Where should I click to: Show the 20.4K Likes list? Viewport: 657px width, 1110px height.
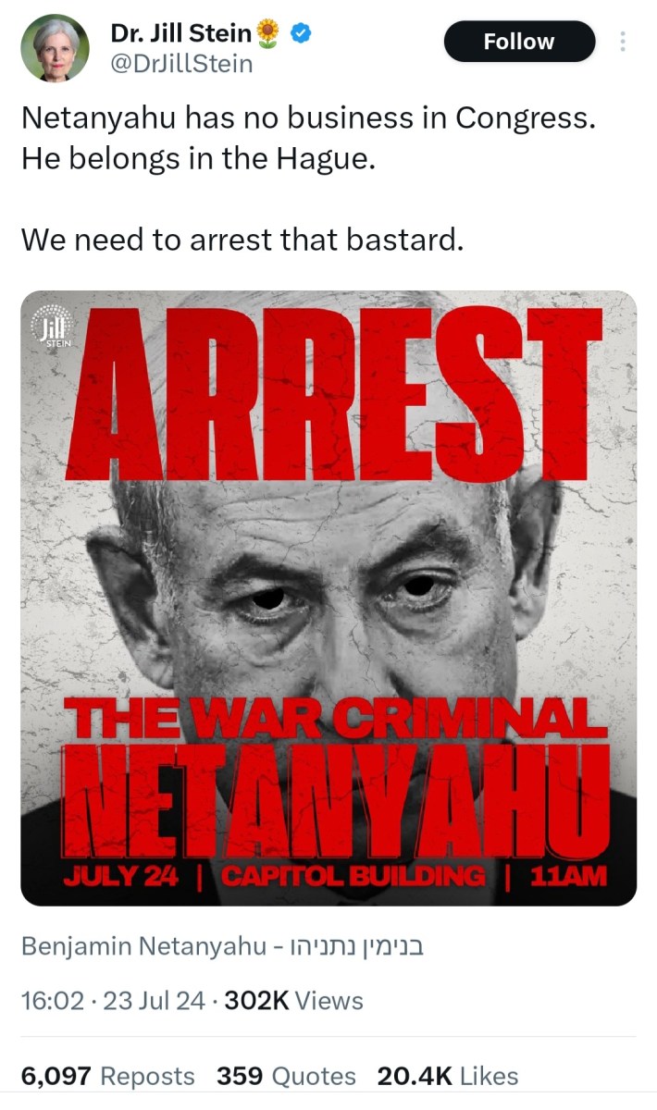click(448, 1076)
